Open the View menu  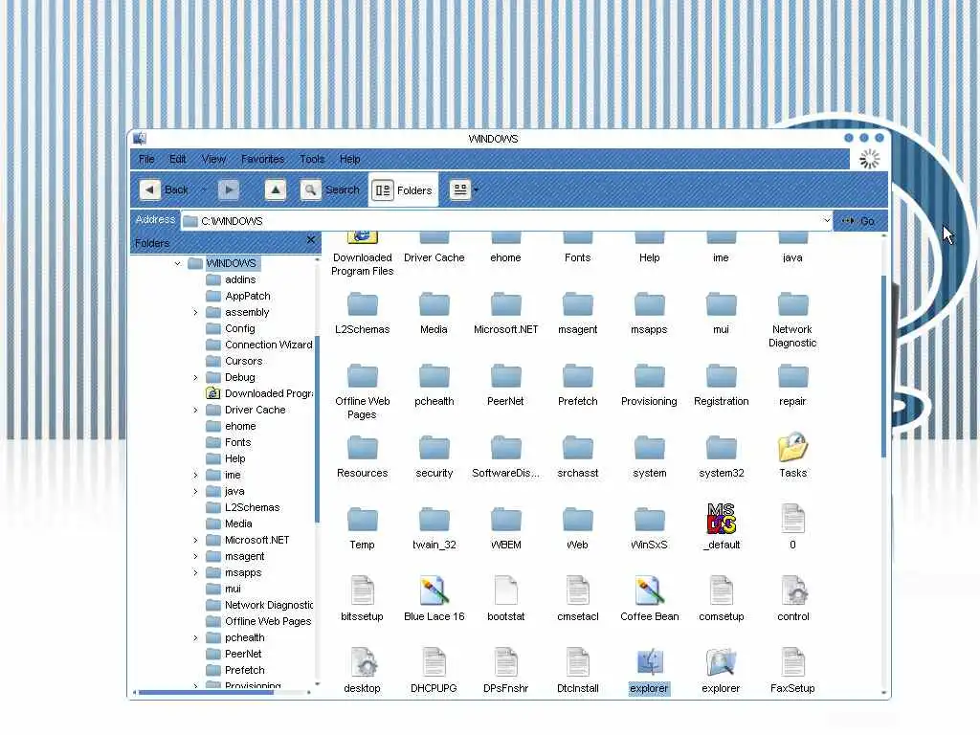[213, 159]
